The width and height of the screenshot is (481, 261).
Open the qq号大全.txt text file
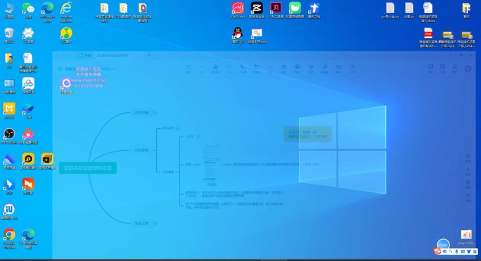point(390,8)
